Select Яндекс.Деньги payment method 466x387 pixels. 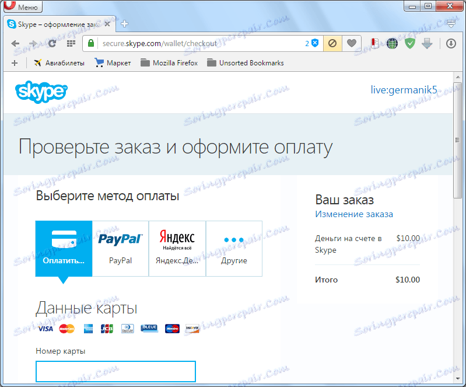point(177,249)
